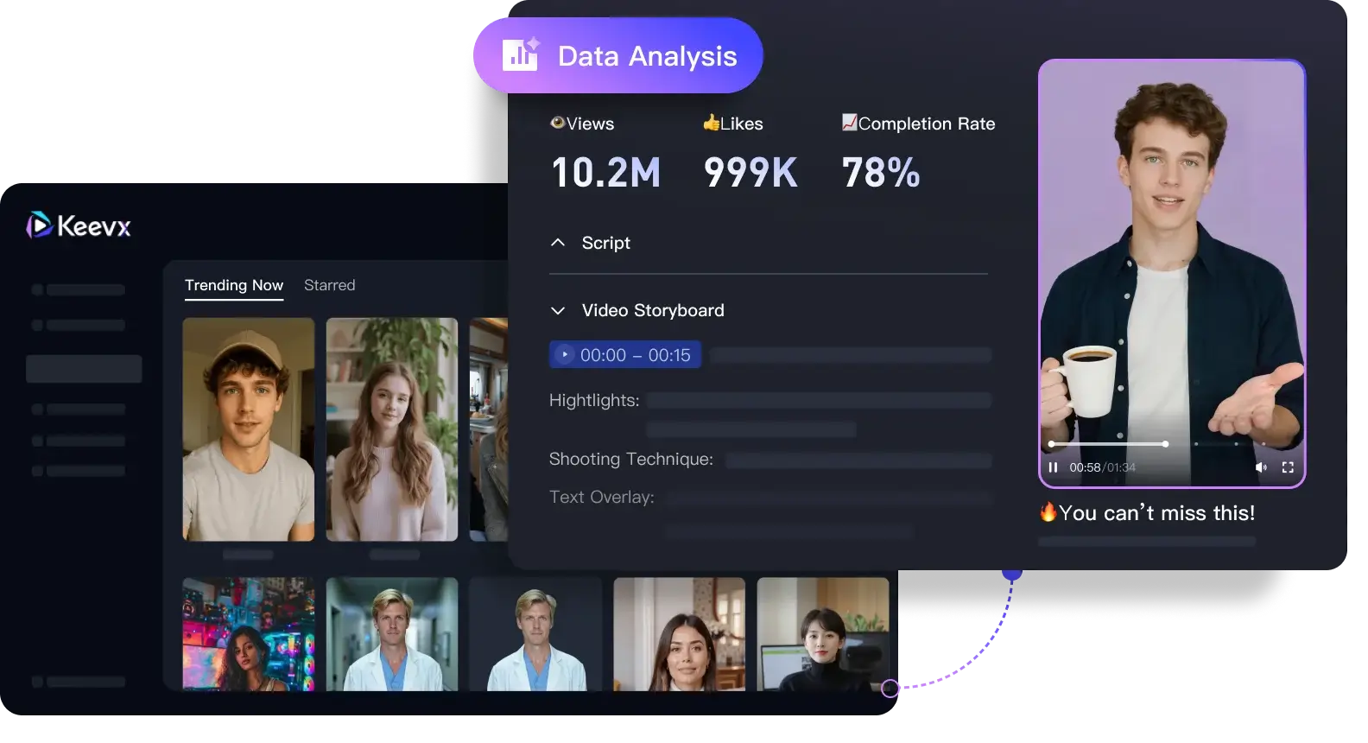Enter fullscreen on the video player
Screen dimensions: 1368x743
[x=1288, y=467]
